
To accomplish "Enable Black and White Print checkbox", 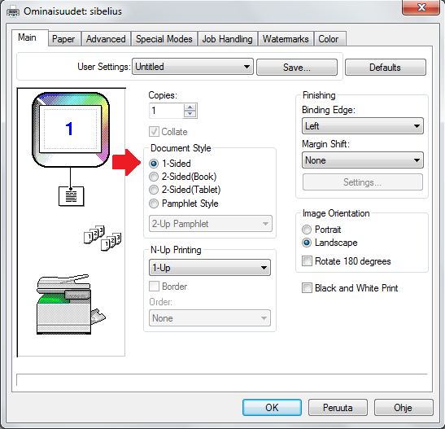I will (307, 287).
